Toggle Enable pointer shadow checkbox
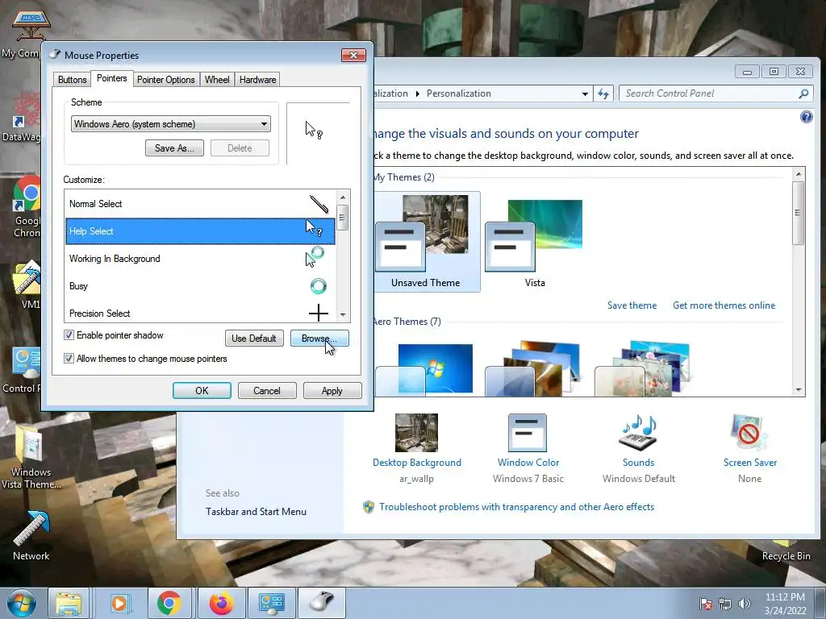 click(69, 335)
